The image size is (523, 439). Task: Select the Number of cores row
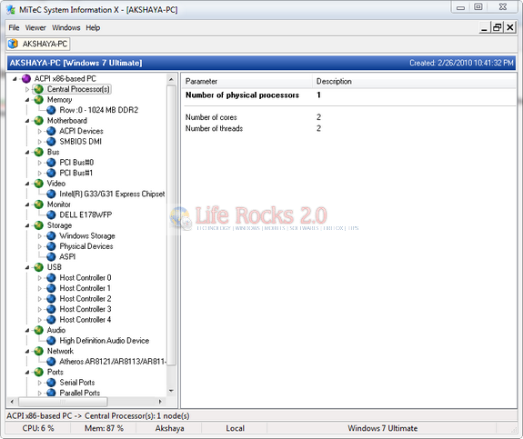point(348,117)
